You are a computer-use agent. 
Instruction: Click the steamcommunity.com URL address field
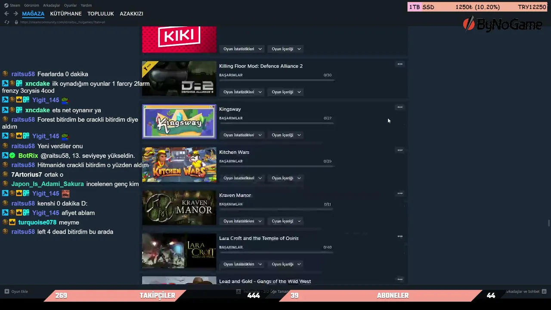point(62,22)
